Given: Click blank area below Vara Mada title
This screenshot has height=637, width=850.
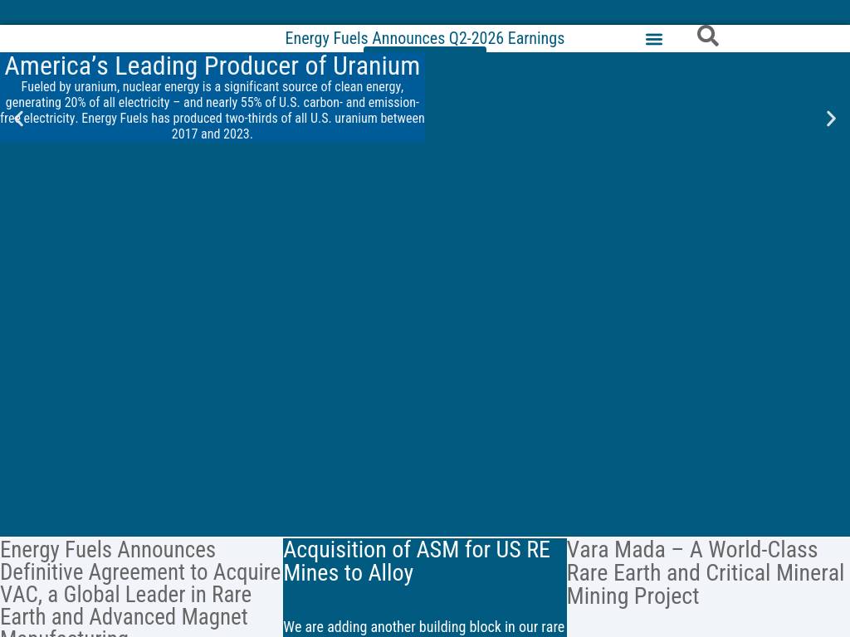Looking at the screenshot, I should (708, 623).
